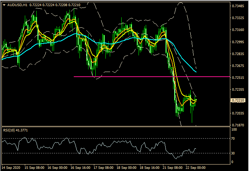Click the 0.73485 price scale label
Viewport: 249px width, 171px height.
tap(238, 6)
